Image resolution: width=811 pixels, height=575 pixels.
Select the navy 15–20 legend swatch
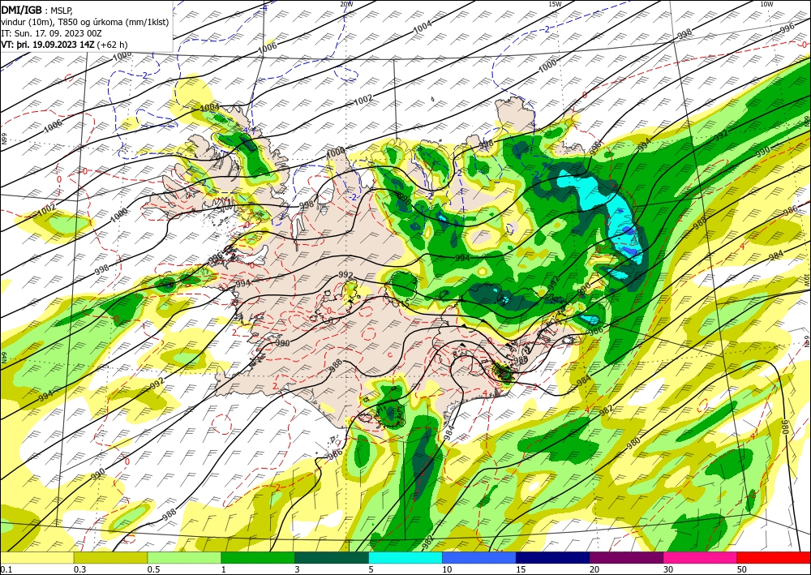[553, 558]
